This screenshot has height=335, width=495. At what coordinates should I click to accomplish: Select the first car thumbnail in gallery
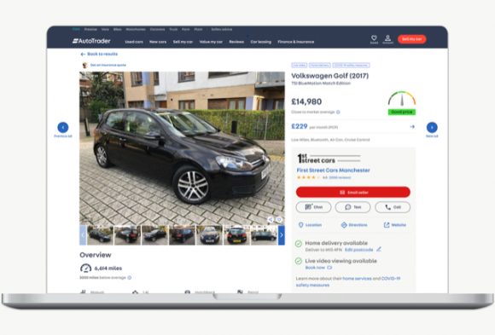pos(100,235)
